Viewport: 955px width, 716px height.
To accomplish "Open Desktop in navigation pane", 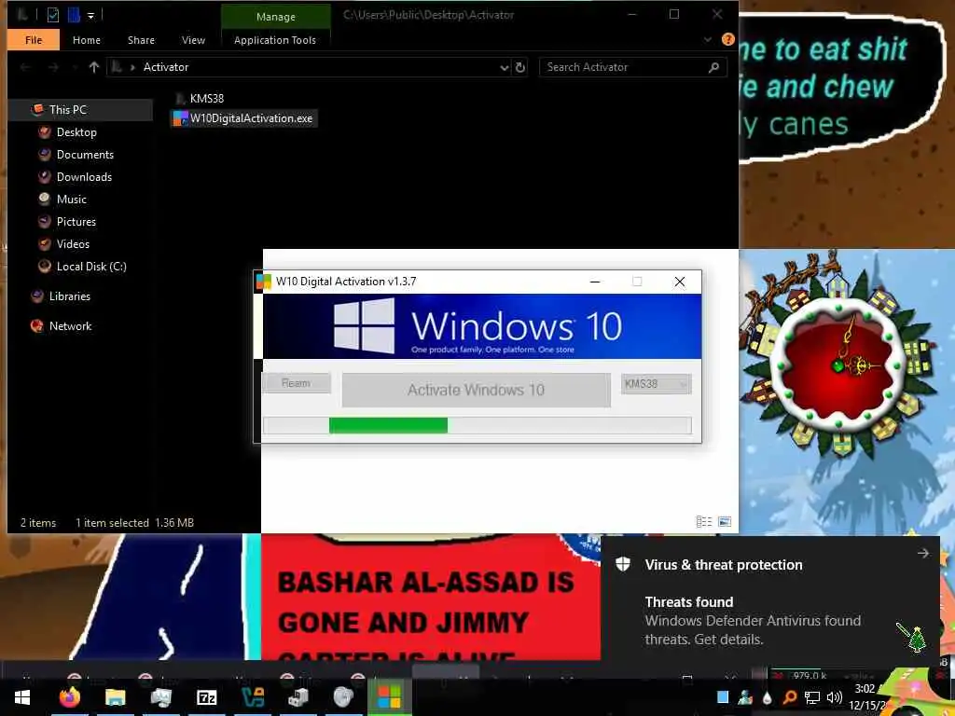I will coord(76,132).
